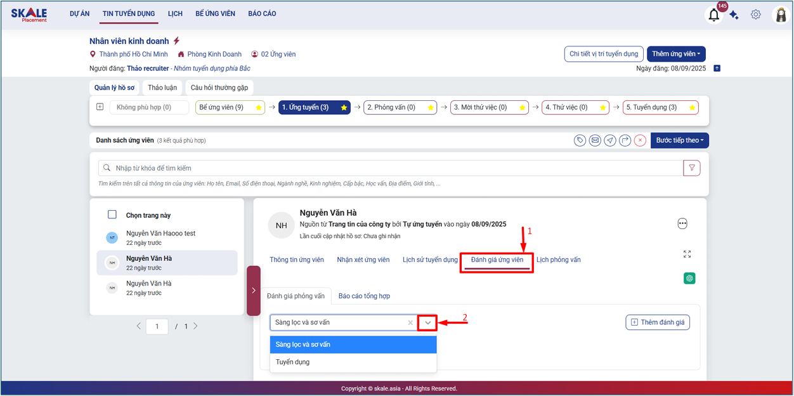Click the tag icon above candidate list
This screenshot has height=396, width=794.
click(x=580, y=140)
